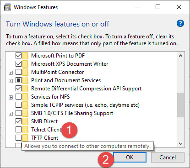Viewport: 190px width, 168px height.
Task: Select the SMB Direct folder icon
Action: pos(25,121)
